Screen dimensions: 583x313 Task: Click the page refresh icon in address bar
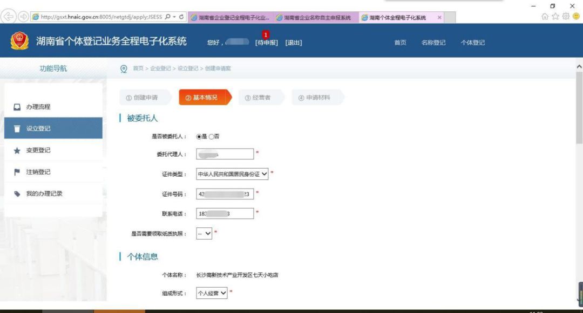tap(181, 17)
